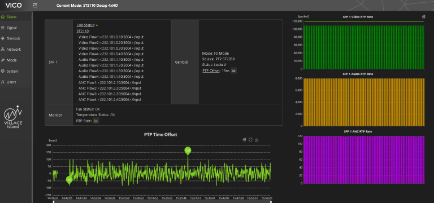Select Mode in the sidebar

coord(12,60)
